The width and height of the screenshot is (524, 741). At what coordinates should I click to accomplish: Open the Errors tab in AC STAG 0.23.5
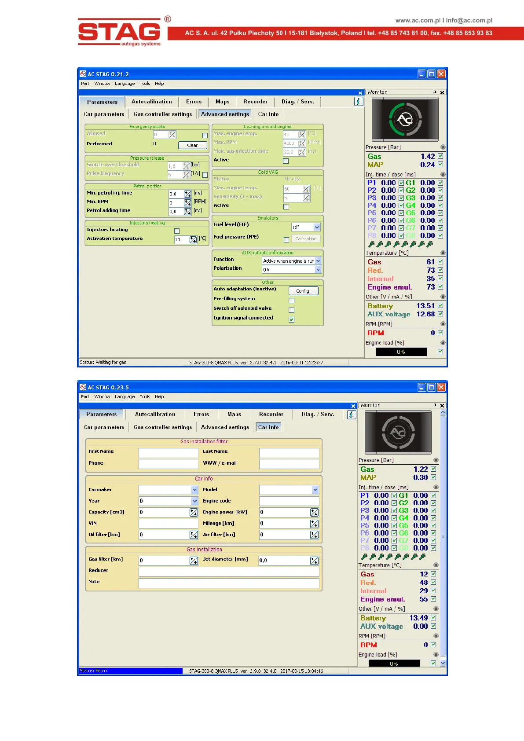click(x=202, y=415)
